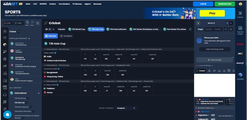
Task: Select football icon in live stream filter
Action: click(x=209, y=71)
